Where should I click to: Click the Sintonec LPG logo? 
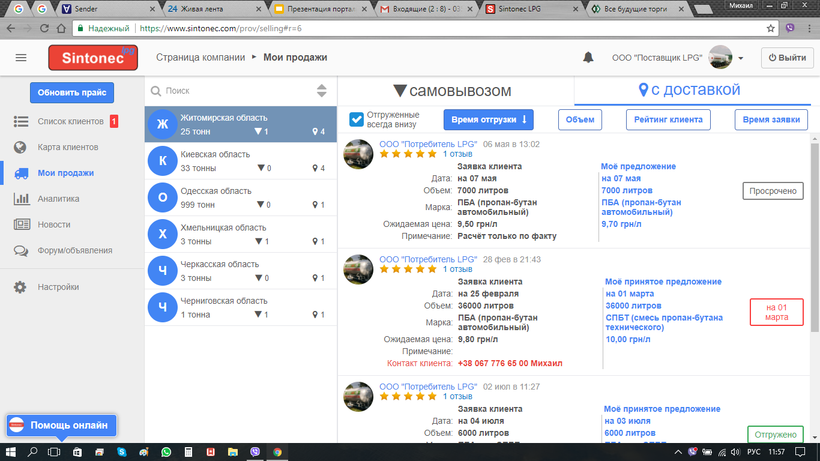tap(93, 58)
